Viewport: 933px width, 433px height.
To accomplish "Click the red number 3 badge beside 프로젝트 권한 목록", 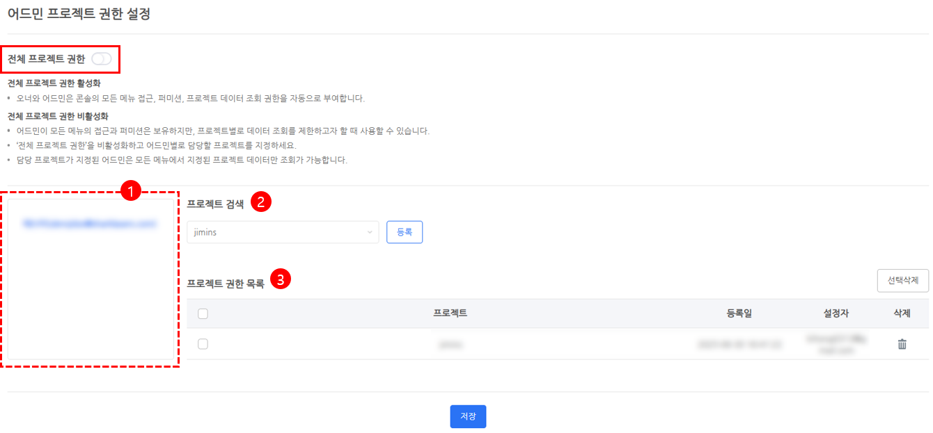I will [280, 280].
